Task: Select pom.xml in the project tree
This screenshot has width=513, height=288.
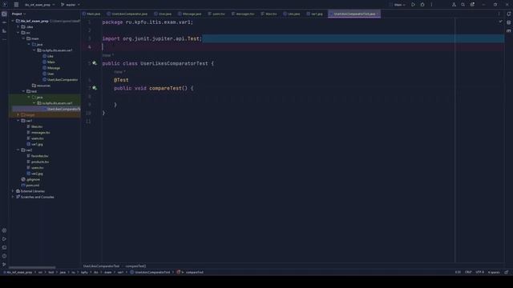Action: [x=30, y=186]
